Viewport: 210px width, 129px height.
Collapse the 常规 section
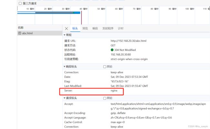64,35
